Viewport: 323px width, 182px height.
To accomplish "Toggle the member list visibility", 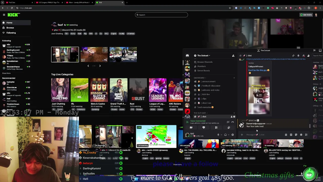I will pos(308,56).
